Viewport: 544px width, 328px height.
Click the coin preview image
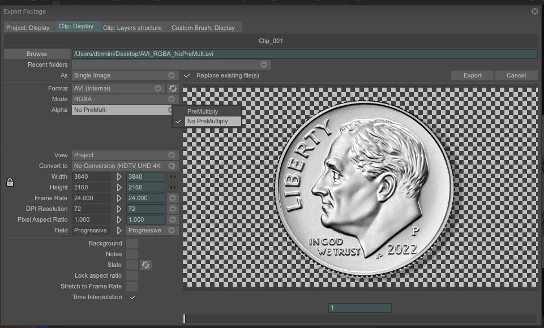[x=365, y=189]
